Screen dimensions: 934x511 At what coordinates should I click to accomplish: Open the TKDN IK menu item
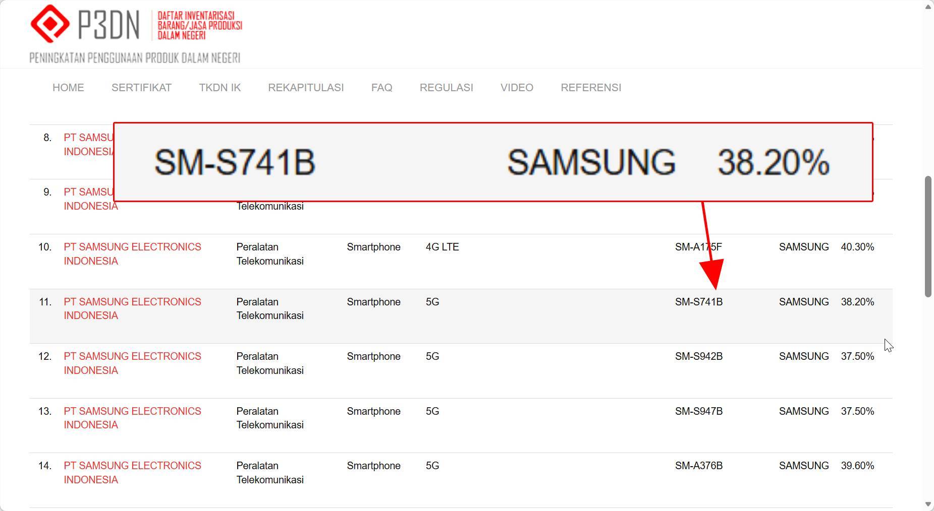point(220,88)
